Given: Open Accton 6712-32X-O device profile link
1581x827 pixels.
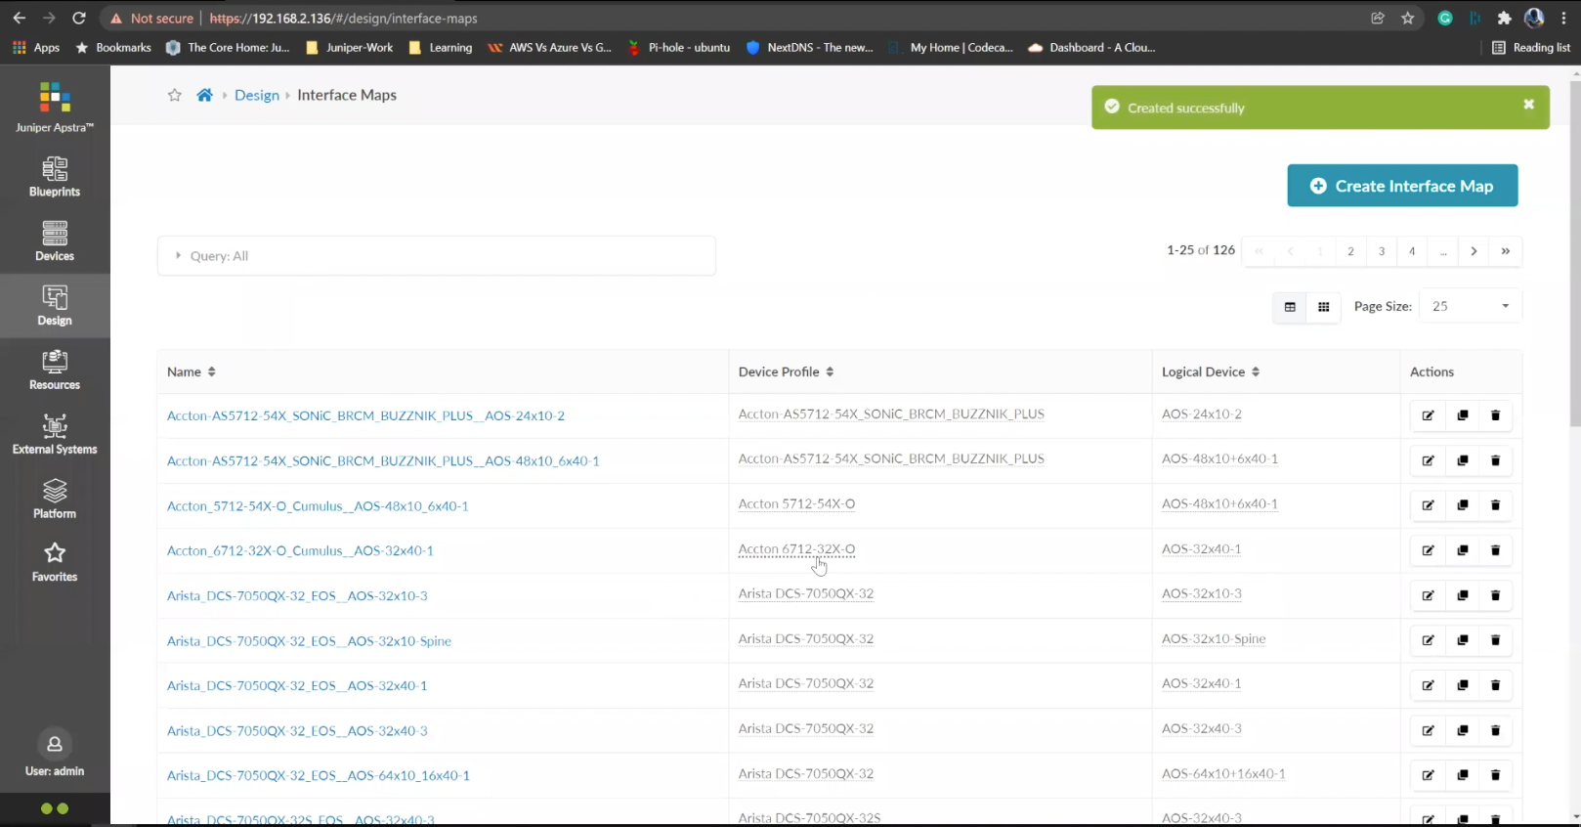Looking at the screenshot, I should point(796,549).
